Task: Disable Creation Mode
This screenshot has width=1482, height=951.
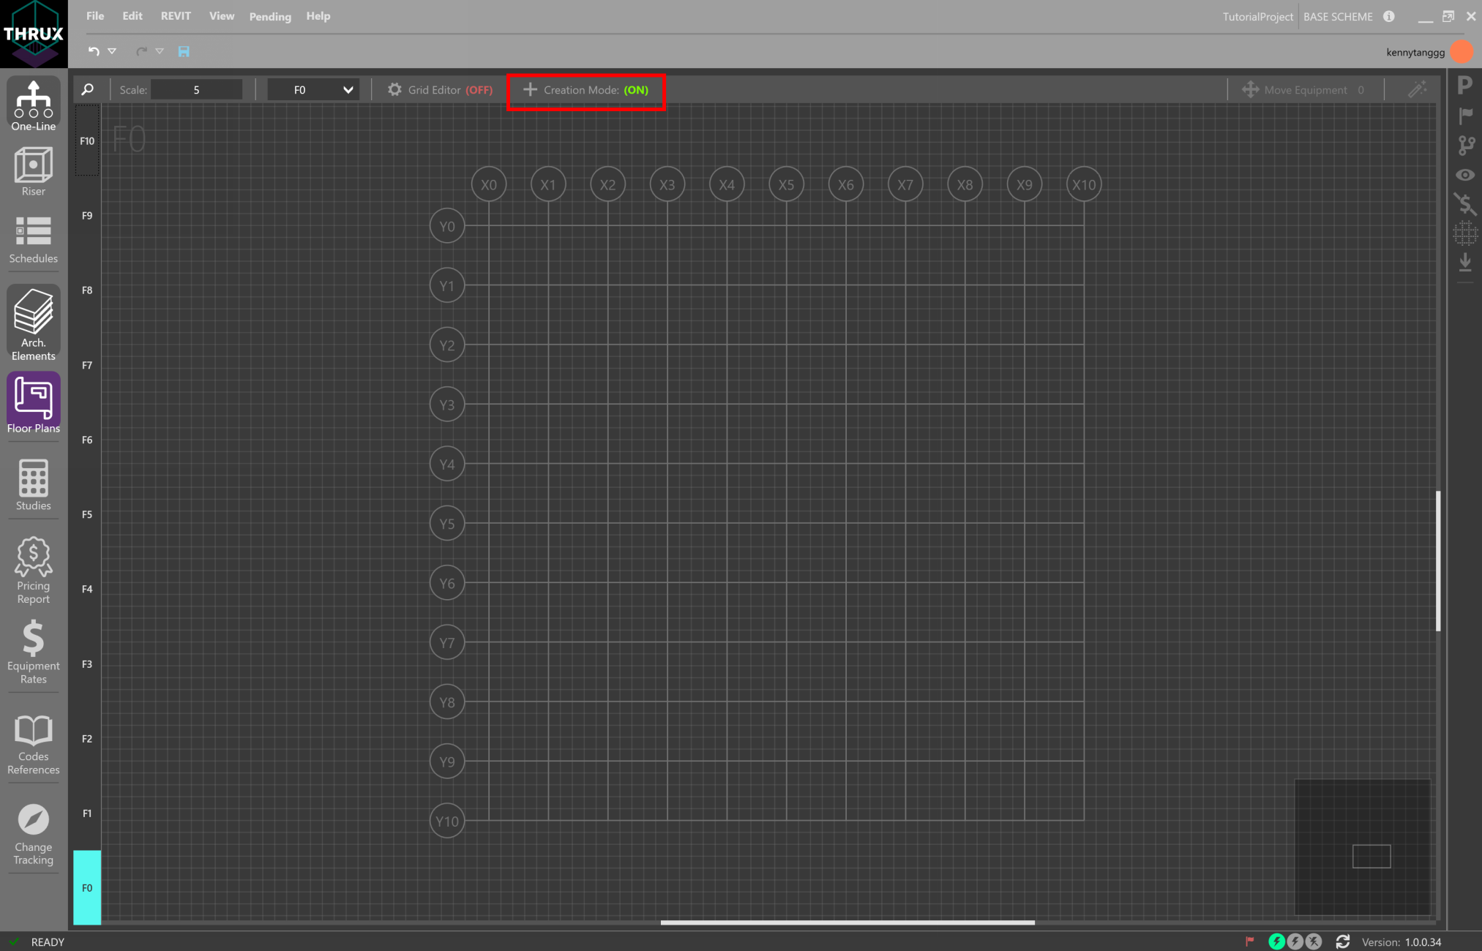Action: point(585,89)
